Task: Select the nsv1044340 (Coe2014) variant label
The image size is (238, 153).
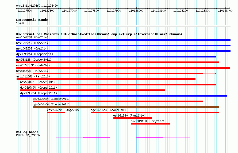Action: [x=32, y=43]
